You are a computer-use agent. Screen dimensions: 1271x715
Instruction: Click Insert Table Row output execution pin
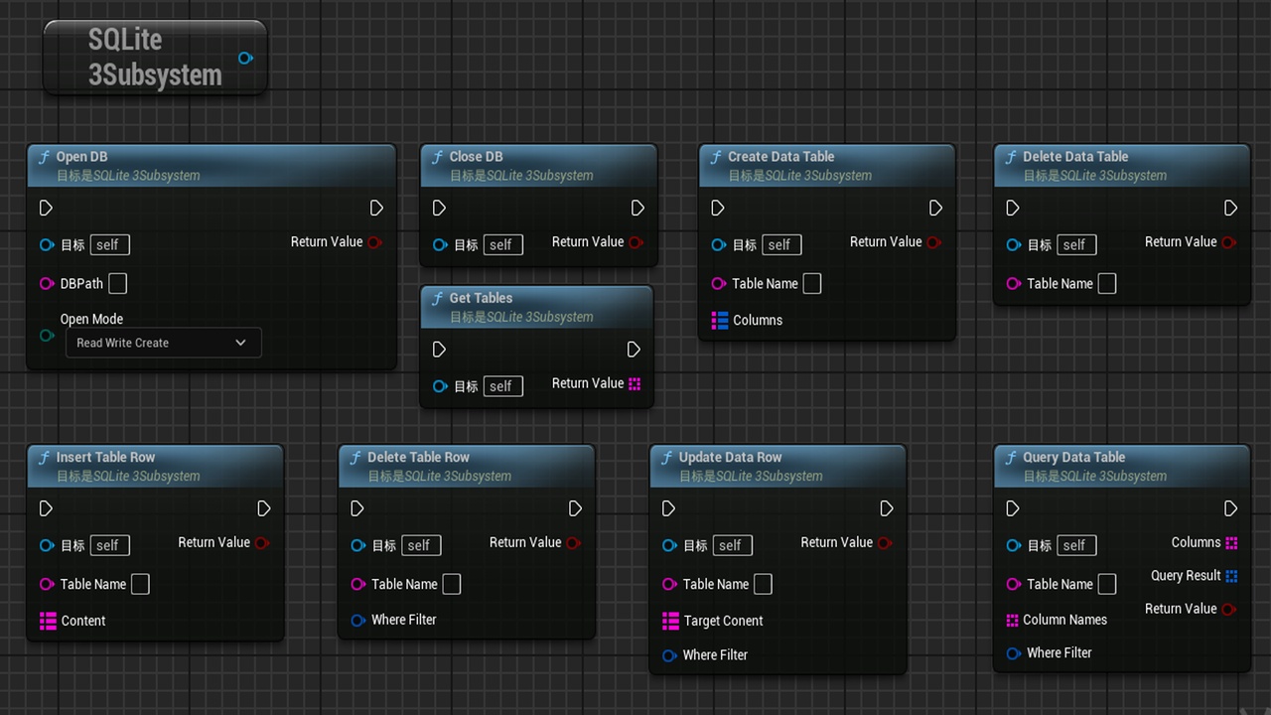pyautogui.click(x=263, y=508)
